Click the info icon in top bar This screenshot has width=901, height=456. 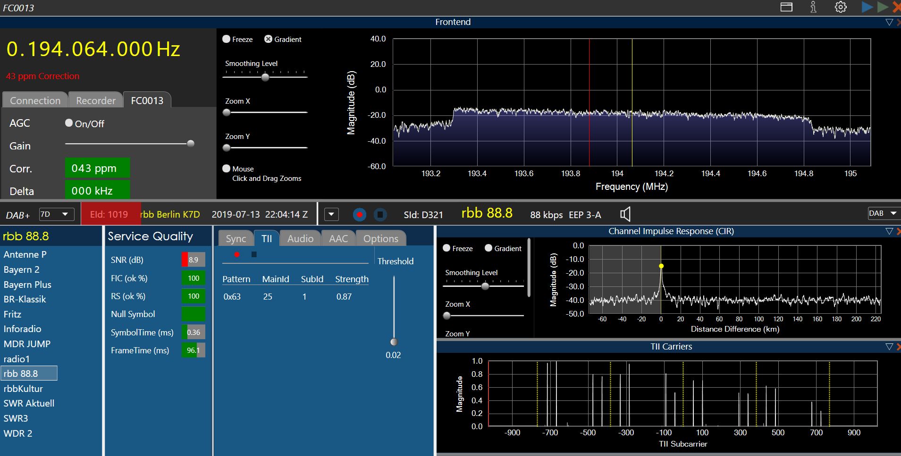coord(813,7)
